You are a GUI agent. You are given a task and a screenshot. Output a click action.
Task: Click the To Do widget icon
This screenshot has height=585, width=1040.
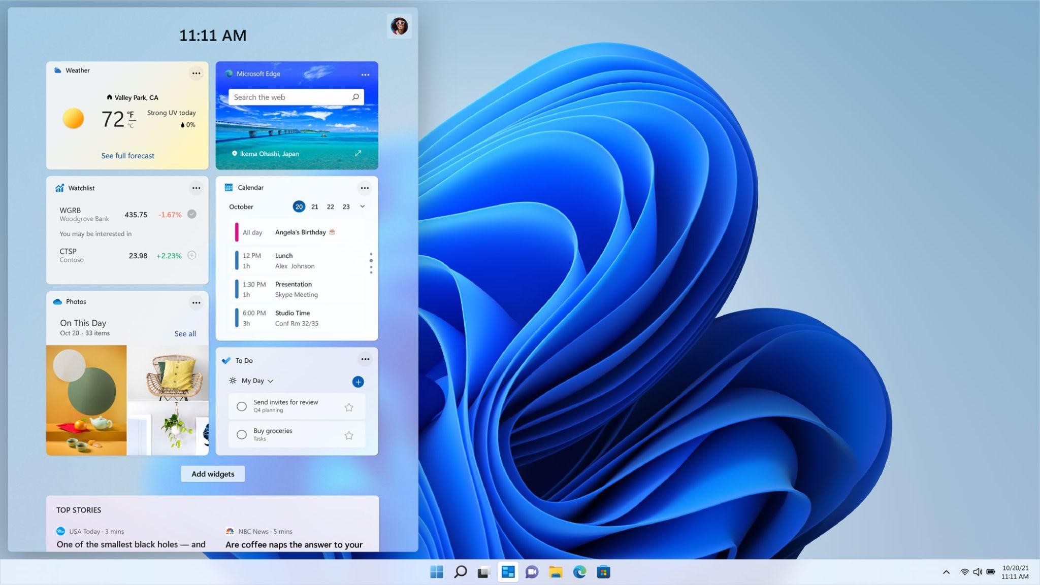226,360
